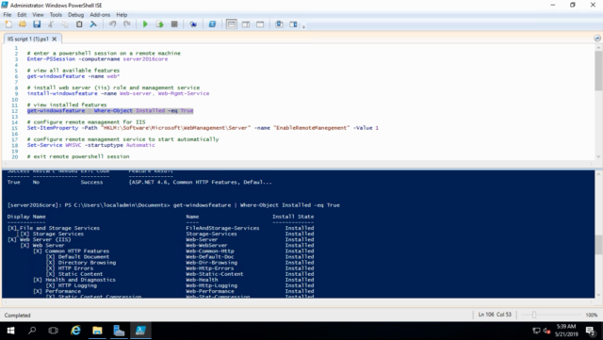Open the Windows Start menu
This screenshot has width=603, height=340.
click(10, 331)
